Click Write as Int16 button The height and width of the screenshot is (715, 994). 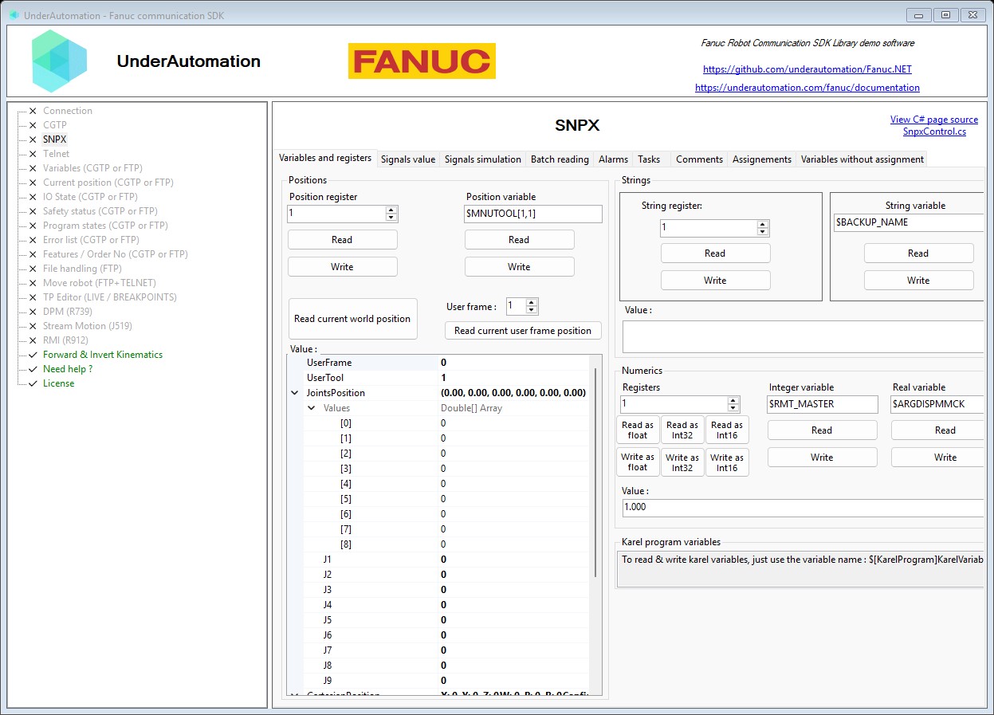pos(727,462)
